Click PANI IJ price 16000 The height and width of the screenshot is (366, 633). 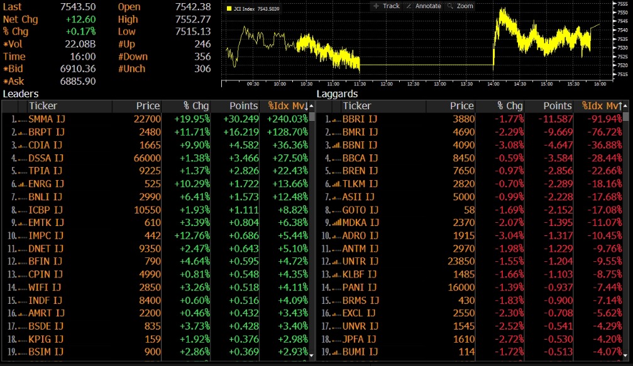pyautogui.click(x=461, y=288)
